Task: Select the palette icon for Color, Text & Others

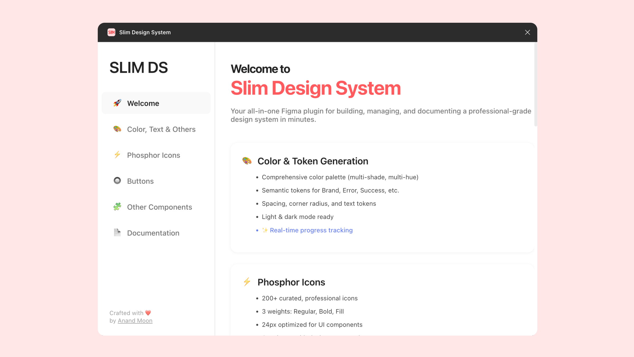Action: [117, 129]
